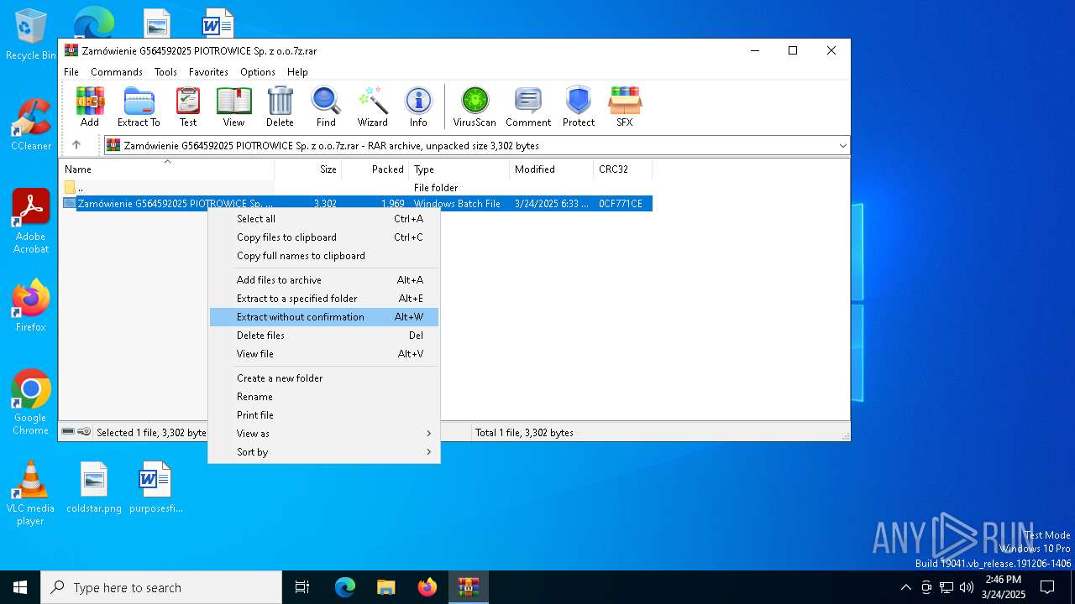Choose Print file in context menu
This screenshot has width=1075, height=604.
tap(324, 415)
